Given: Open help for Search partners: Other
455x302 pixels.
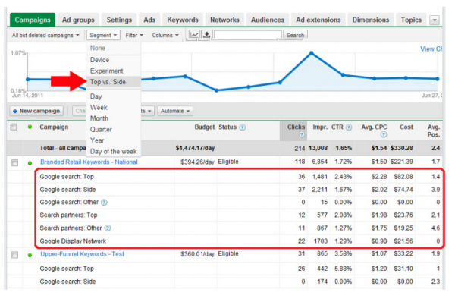Looking at the screenshot, I should (x=108, y=228).
